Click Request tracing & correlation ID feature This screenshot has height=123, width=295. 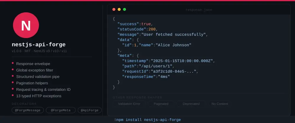tap(43, 89)
